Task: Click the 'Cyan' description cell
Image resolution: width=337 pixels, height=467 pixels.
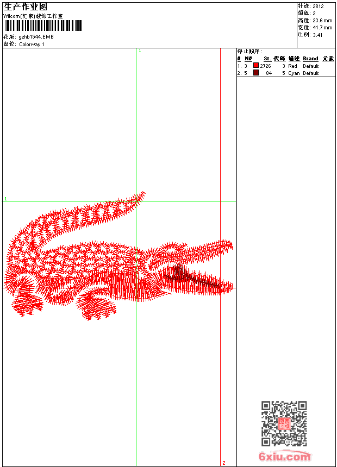Action: (x=294, y=73)
